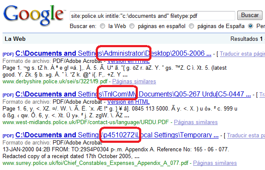
Task: Open 'Páginas similares' for surrey.police.uk result
Action: tap(215, 163)
